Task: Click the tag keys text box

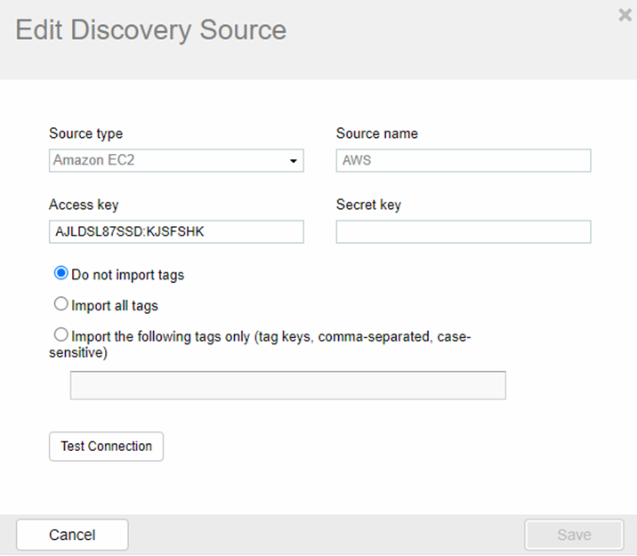Action: pyautogui.click(x=287, y=385)
